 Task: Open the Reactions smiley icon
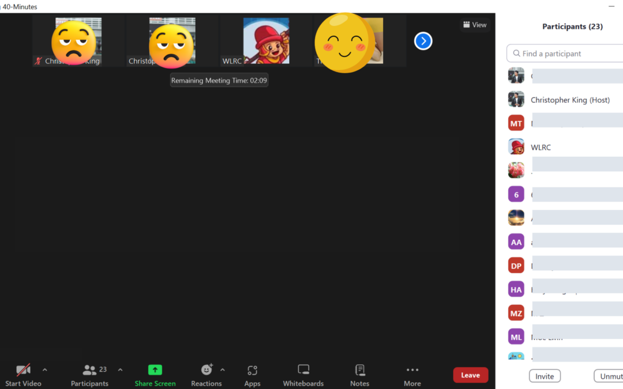[207, 369]
